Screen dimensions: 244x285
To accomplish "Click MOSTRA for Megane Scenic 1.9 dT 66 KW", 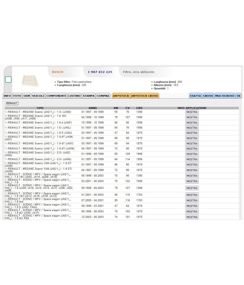I will pyautogui.click(x=192, y=138).
